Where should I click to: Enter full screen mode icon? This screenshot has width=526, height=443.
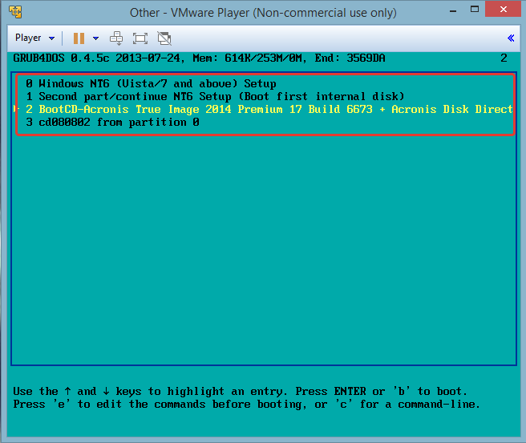pyautogui.click(x=140, y=38)
